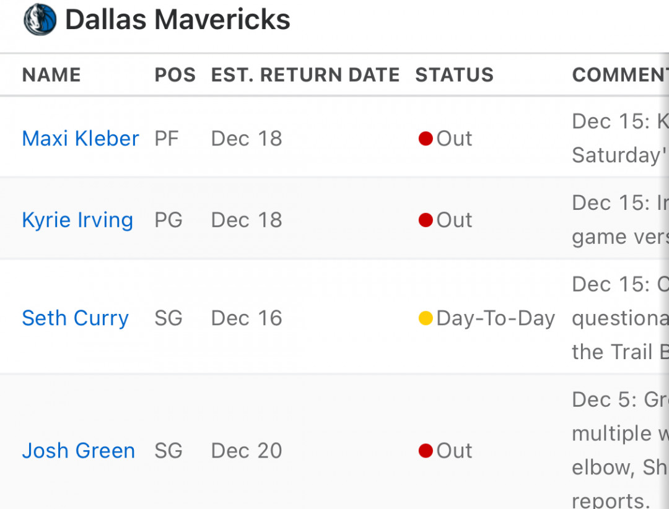Open Seth Curry's player profile link
This screenshot has height=509, width=669.
75,318
